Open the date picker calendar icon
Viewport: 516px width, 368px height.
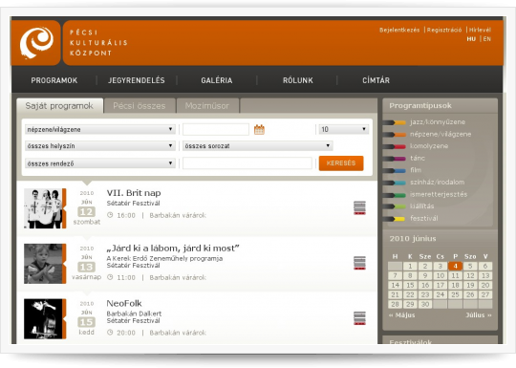(x=259, y=129)
